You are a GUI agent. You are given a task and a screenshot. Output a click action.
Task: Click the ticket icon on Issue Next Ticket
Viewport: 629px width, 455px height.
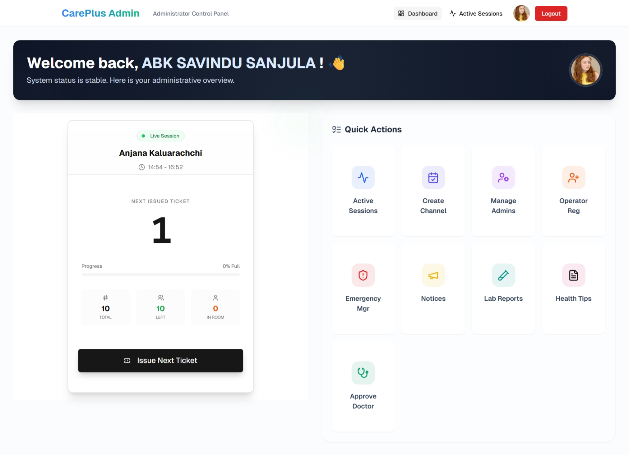pyautogui.click(x=127, y=360)
